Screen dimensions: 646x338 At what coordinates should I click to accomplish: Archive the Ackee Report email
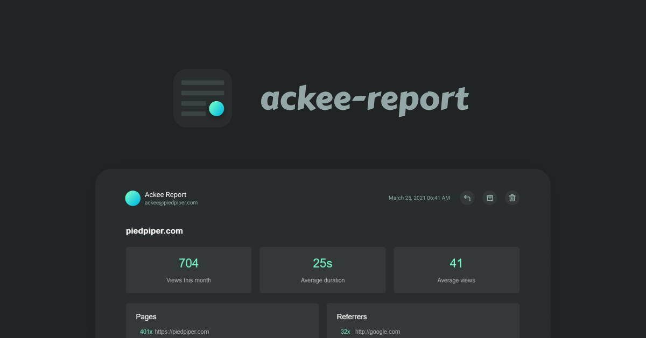pyautogui.click(x=490, y=198)
